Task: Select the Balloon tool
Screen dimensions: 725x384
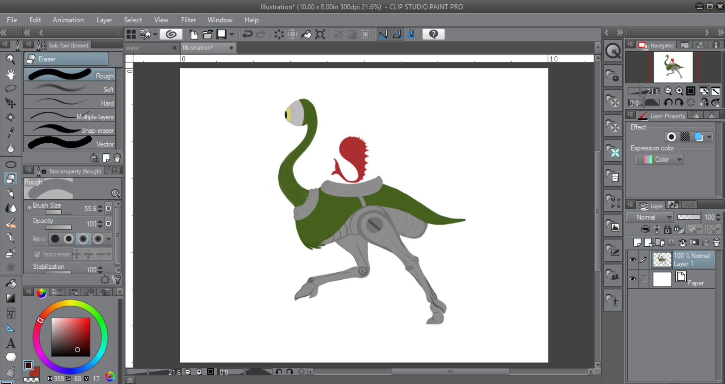Action: click(11, 357)
